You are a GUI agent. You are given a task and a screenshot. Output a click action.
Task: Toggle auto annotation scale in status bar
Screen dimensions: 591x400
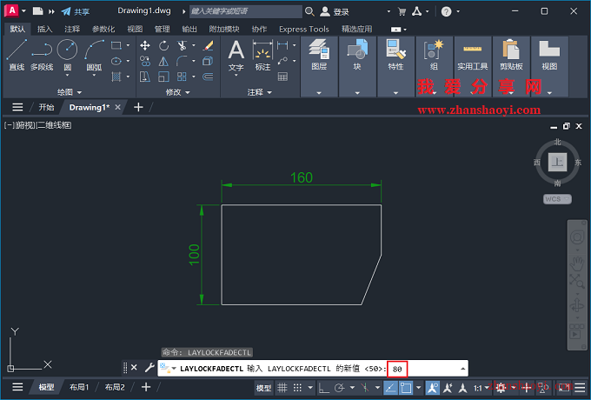(448, 388)
